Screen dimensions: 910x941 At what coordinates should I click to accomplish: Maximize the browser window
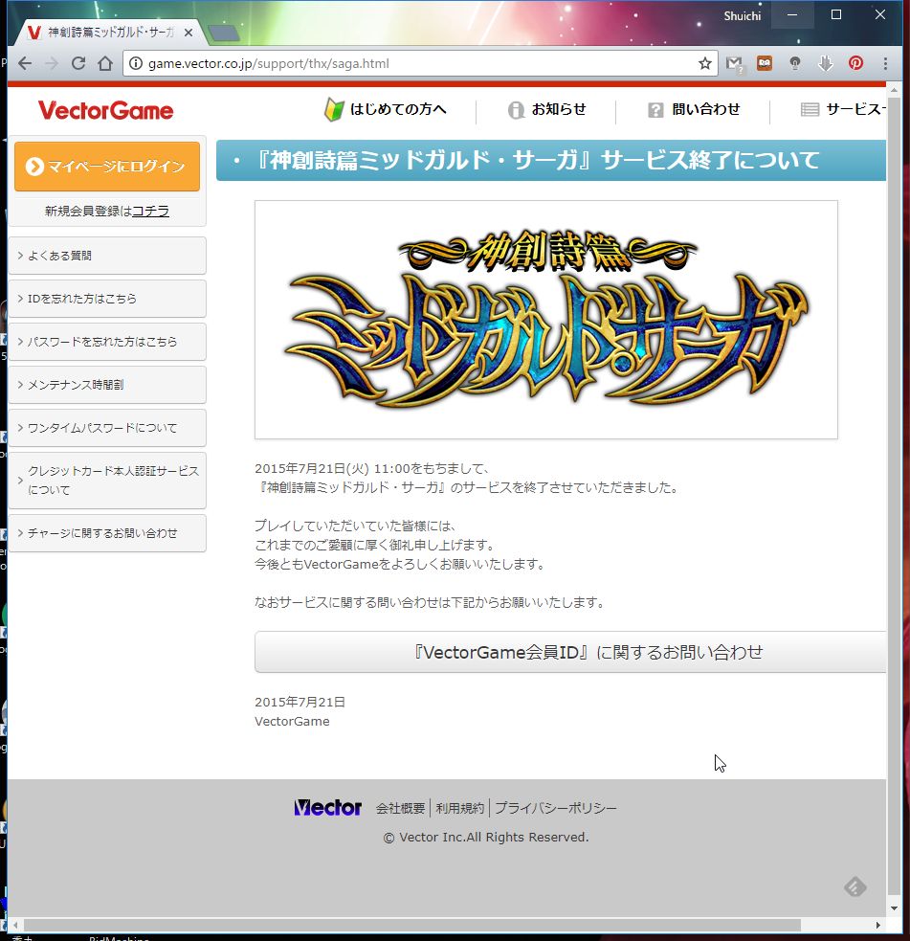(x=836, y=15)
